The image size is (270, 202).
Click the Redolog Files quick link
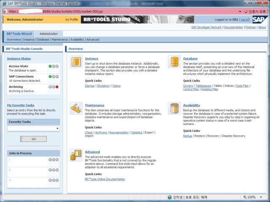point(210,89)
